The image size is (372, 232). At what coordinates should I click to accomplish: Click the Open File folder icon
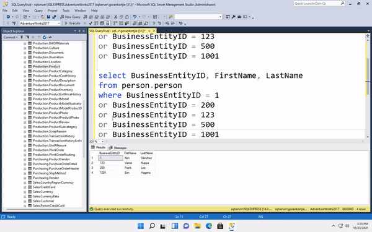click(x=43, y=17)
